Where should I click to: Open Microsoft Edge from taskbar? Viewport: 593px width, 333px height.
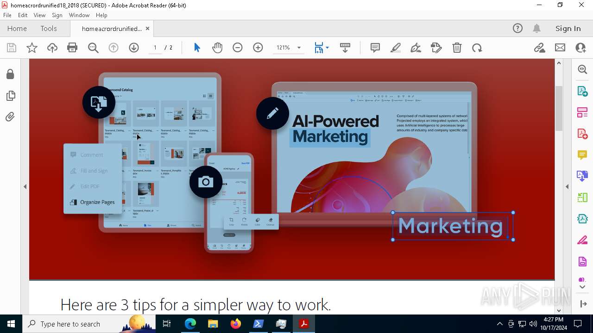pyautogui.click(x=190, y=324)
